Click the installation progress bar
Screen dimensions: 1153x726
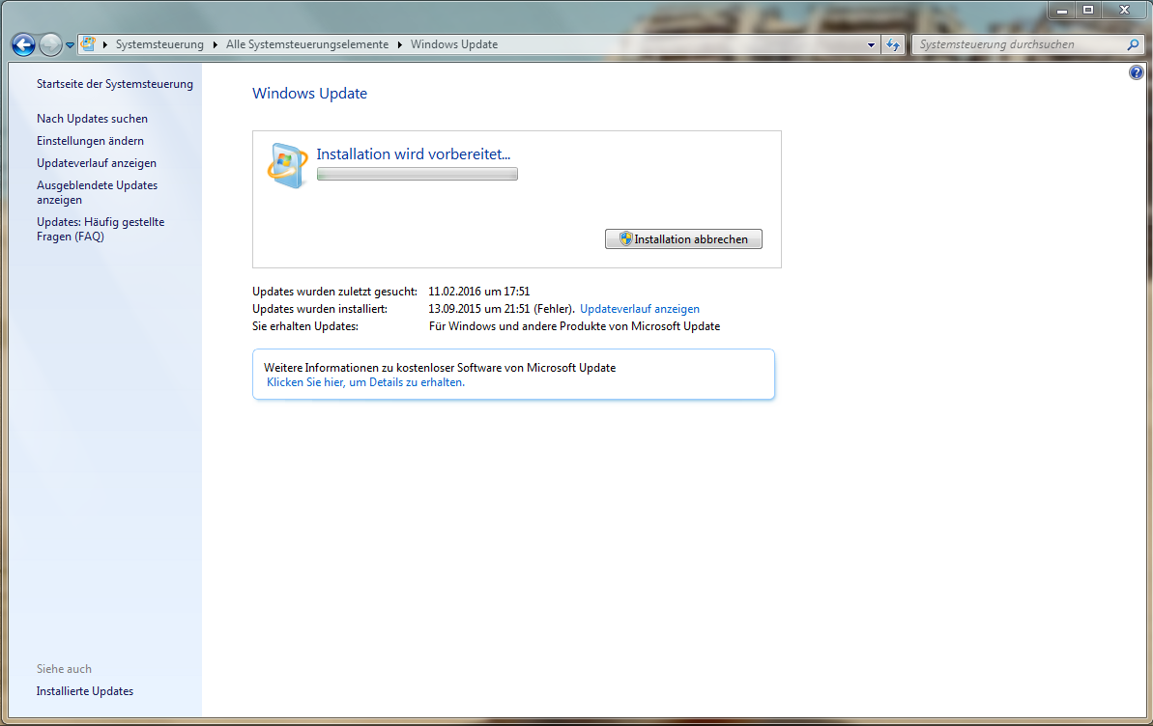click(417, 174)
